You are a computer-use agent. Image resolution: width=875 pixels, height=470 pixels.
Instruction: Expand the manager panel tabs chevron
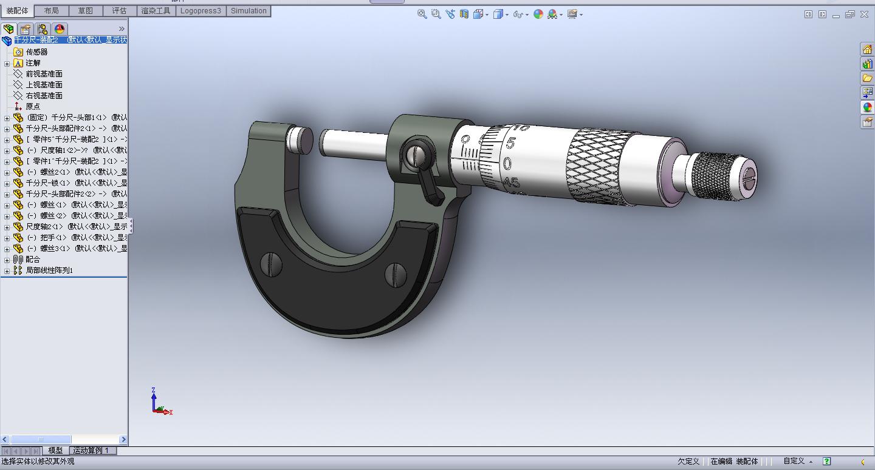coord(122,29)
